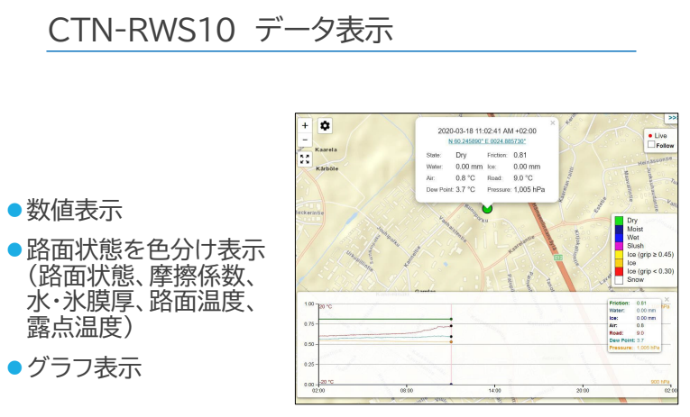Open the coordinates link N 60.245890
The width and height of the screenshot is (690, 417).
pos(487,141)
